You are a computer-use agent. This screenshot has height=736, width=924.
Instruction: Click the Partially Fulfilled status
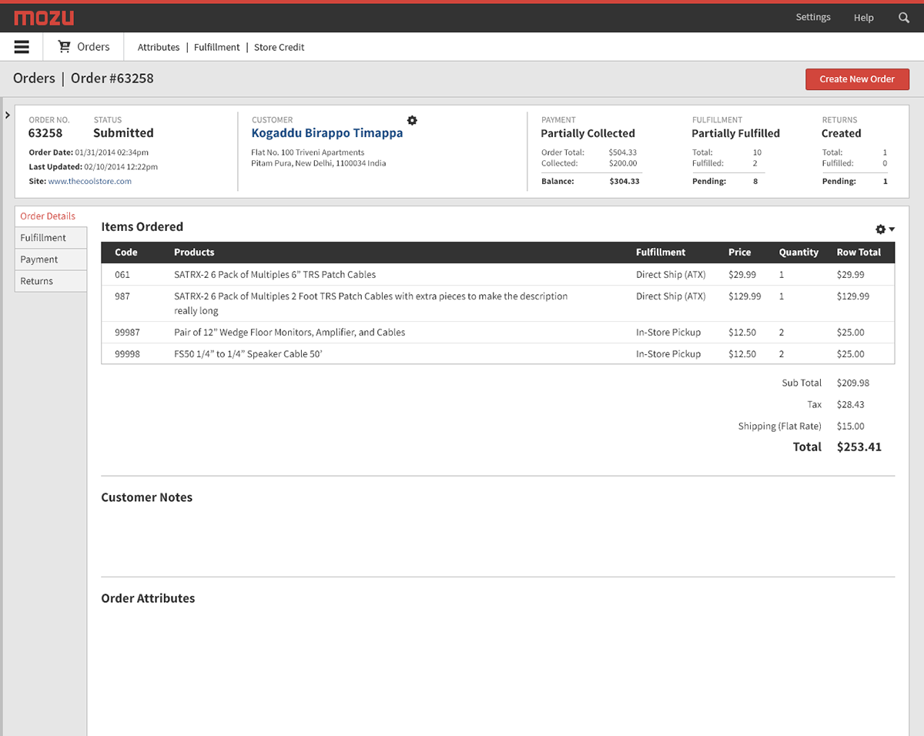point(735,133)
